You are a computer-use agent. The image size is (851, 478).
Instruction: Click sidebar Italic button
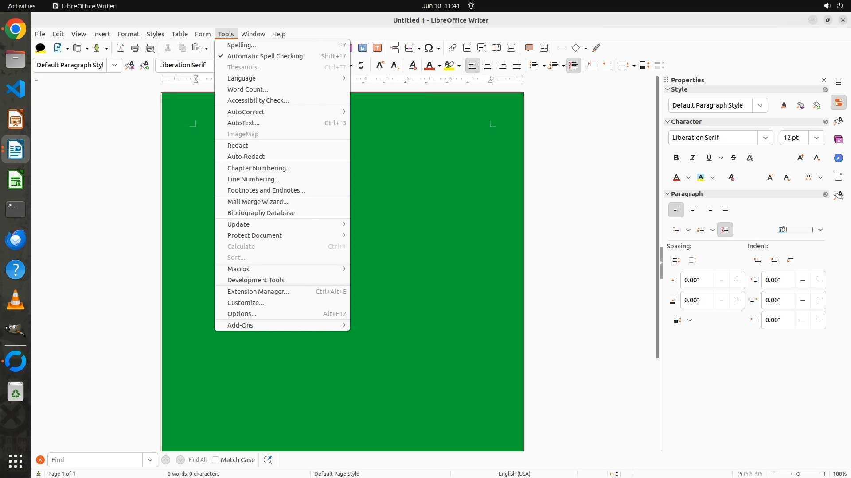pos(693,158)
